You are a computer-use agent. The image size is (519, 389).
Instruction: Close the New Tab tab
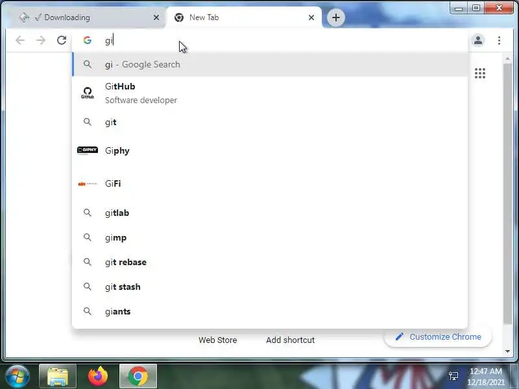point(311,18)
